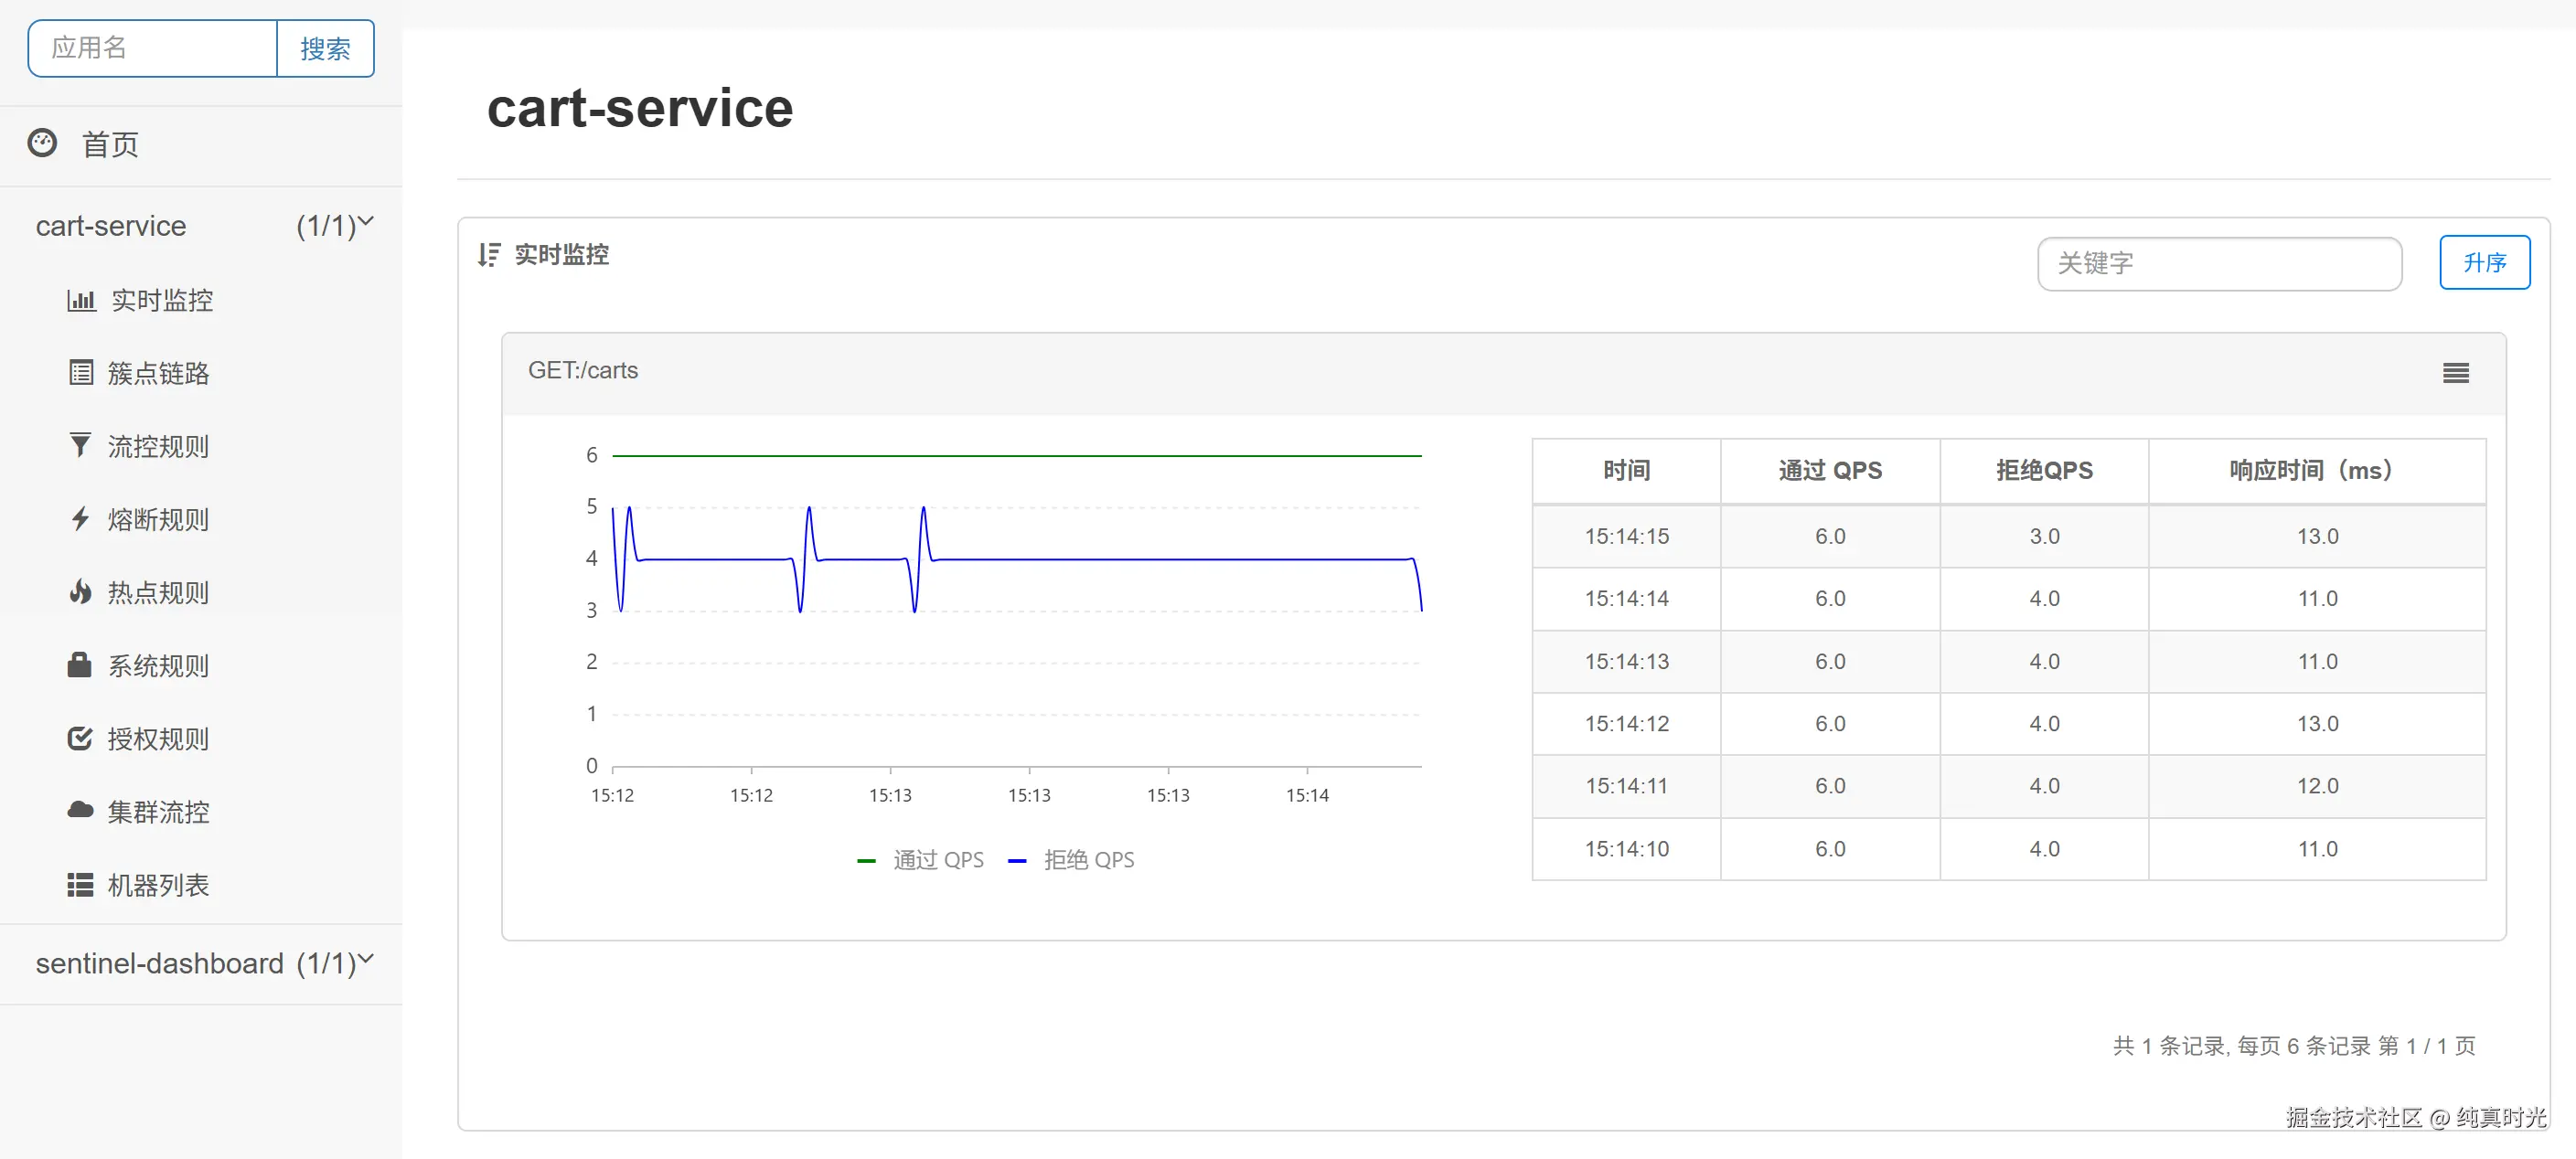Click the dashboard home icon
Image resolution: width=2576 pixels, height=1159 pixels.
click(42, 144)
